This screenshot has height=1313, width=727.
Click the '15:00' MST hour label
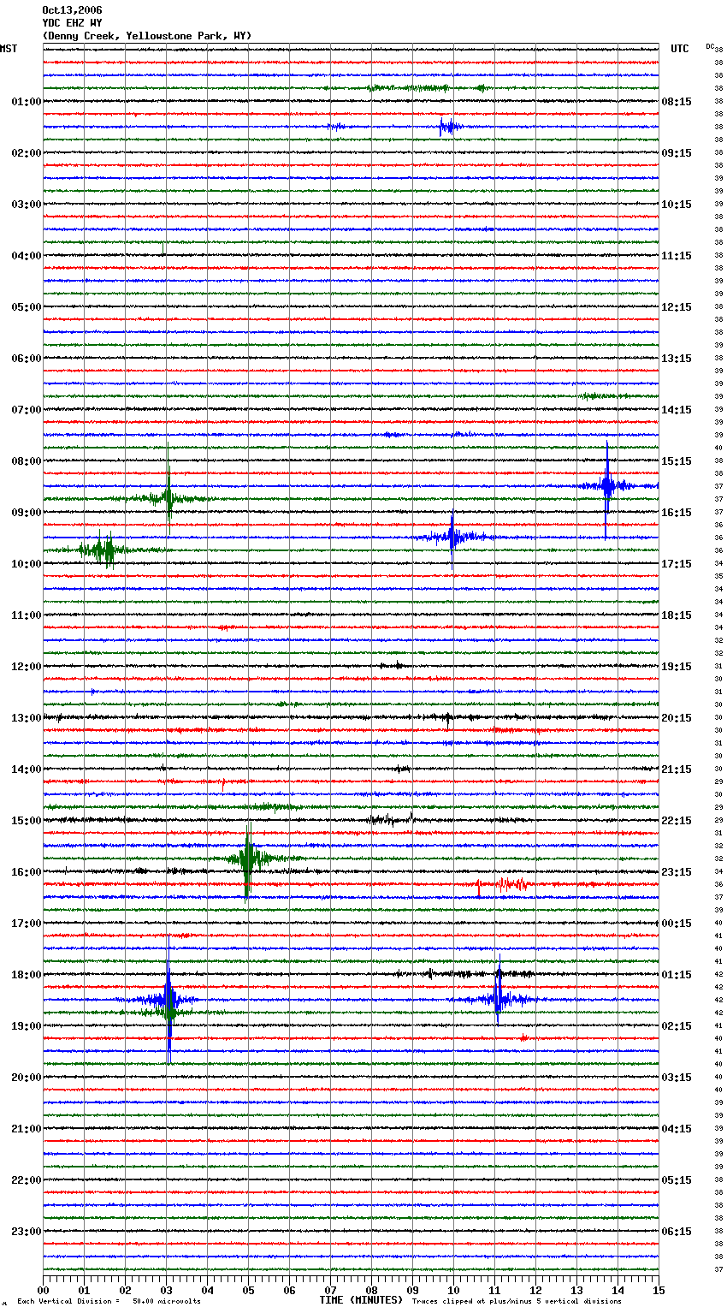27,821
